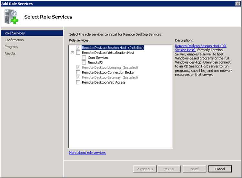Screen dimensions: 242x178
Task: Switch to the Results step
Action: (10, 54)
